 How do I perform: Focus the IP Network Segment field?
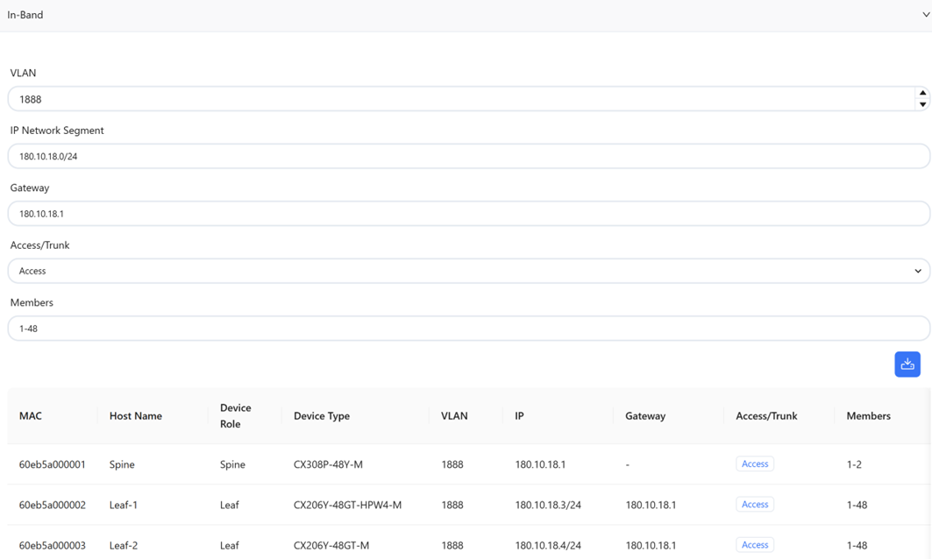tap(468, 156)
